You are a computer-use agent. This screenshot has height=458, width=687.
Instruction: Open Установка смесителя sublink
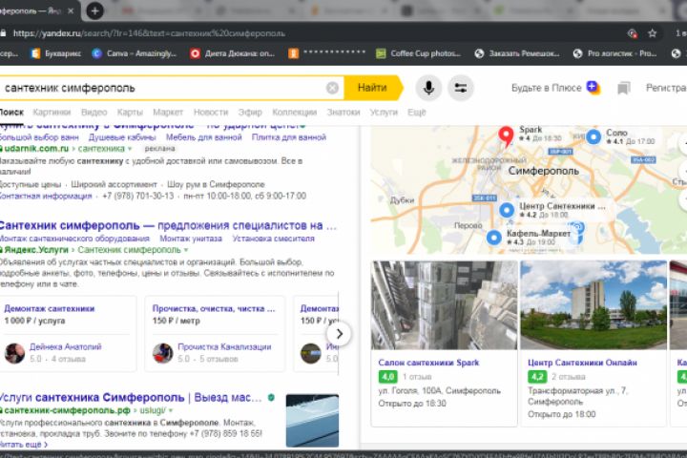click(x=274, y=239)
